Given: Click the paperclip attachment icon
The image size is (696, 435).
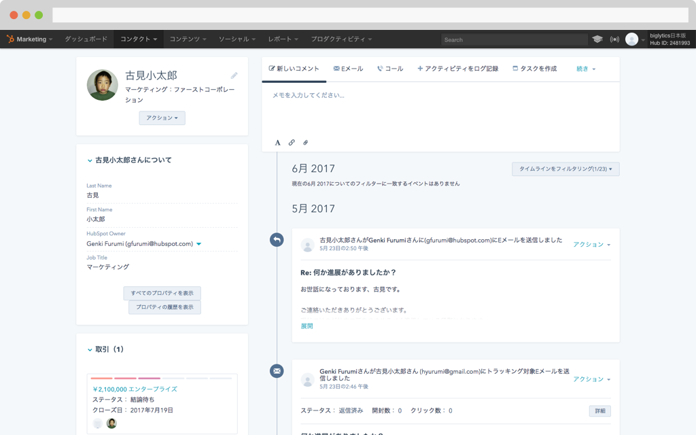Looking at the screenshot, I should tap(305, 143).
